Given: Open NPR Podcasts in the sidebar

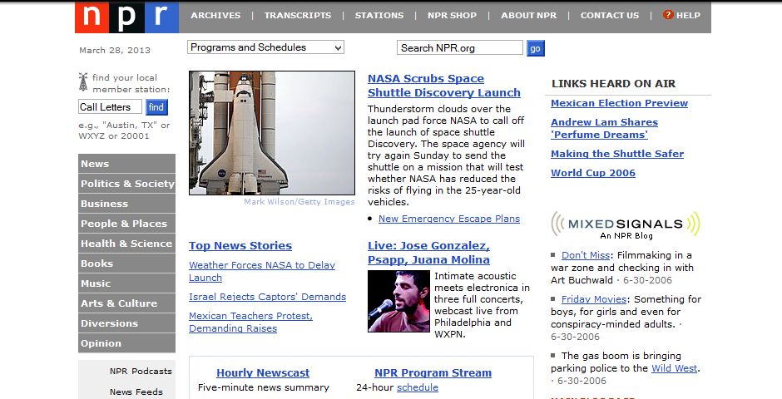Looking at the screenshot, I should pos(141,371).
